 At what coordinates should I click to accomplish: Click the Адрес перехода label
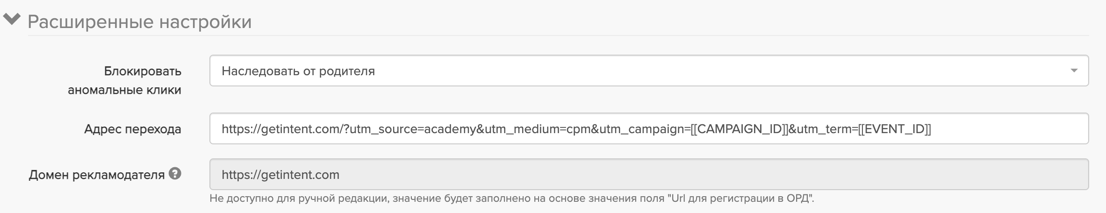point(132,129)
